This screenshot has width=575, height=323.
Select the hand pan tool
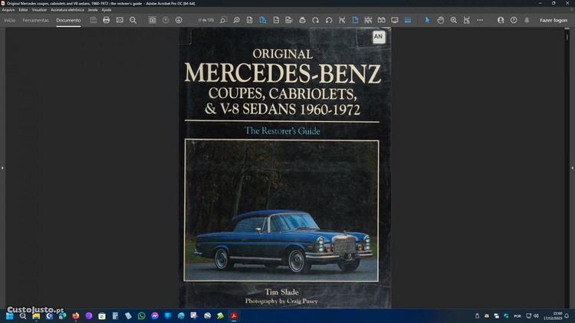point(441,20)
